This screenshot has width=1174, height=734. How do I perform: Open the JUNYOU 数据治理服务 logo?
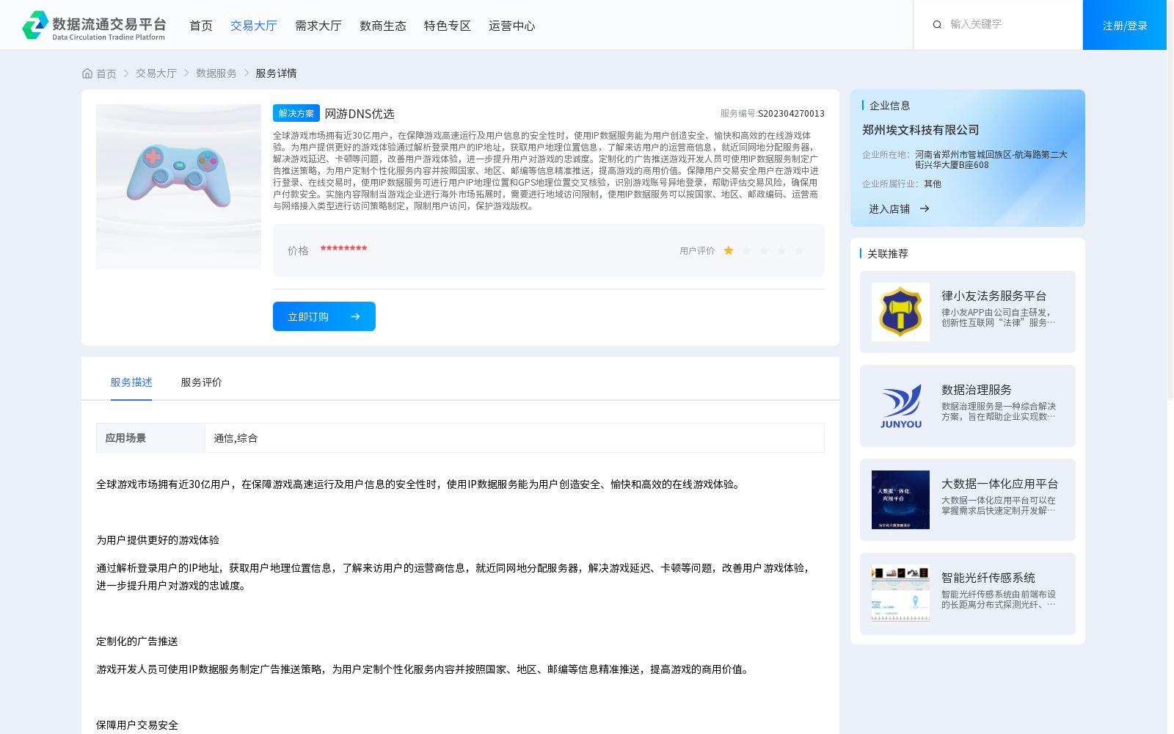[x=900, y=406]
